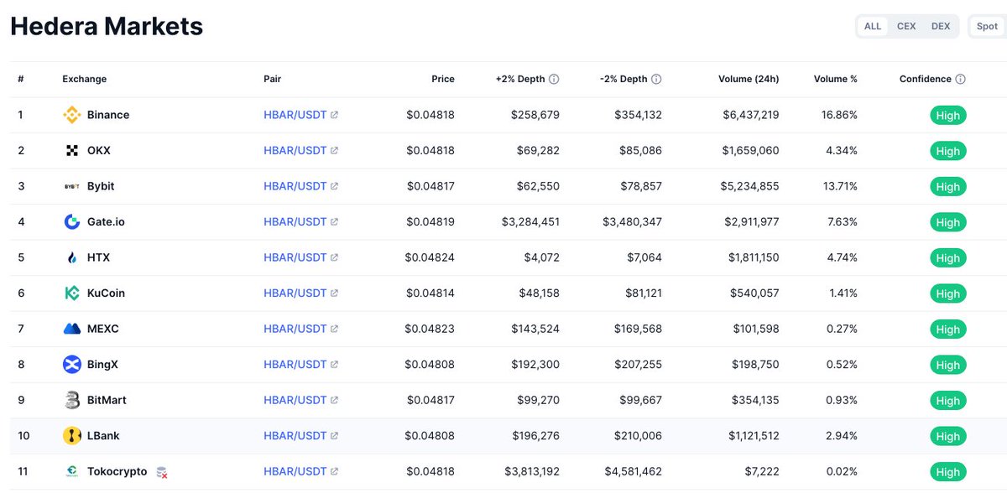Click KuCoin volume percent 1.41%
The width and height of the screenshot is (1007, 493).
click(x=843, y=293)
